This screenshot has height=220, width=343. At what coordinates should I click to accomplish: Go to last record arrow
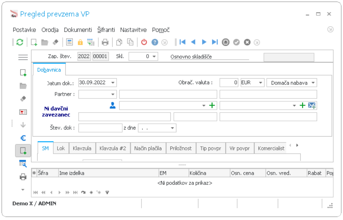coord(215,42)
